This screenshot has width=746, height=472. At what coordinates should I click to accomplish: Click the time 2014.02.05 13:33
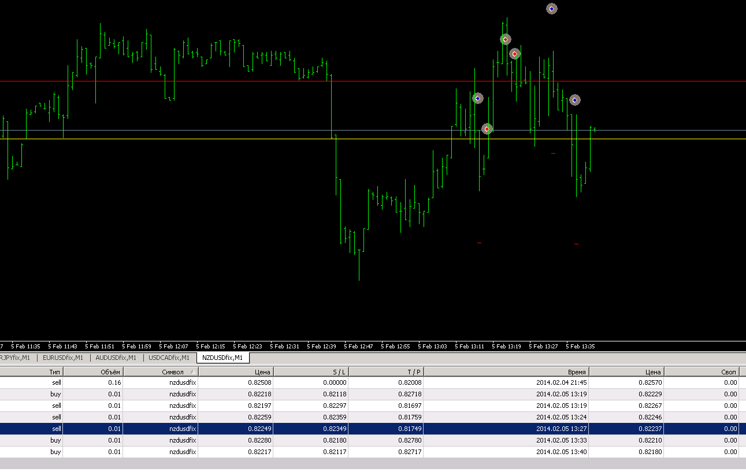(x=562, y=440)
